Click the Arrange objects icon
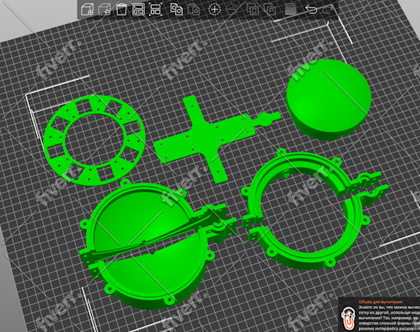The height and width of the screenshot is (332, 420). click(x=138, y=9)
